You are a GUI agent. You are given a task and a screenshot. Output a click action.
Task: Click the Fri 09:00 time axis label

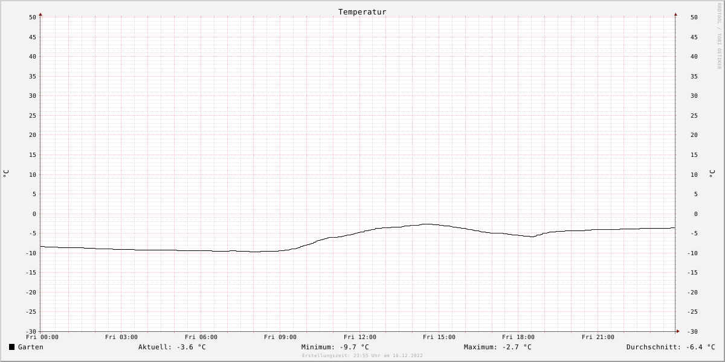[280, 337]
